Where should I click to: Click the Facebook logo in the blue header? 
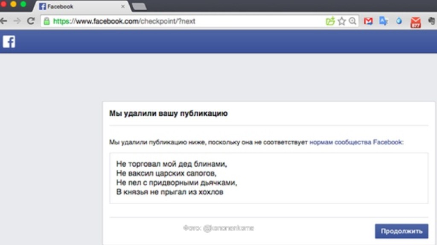coord(9,42)
